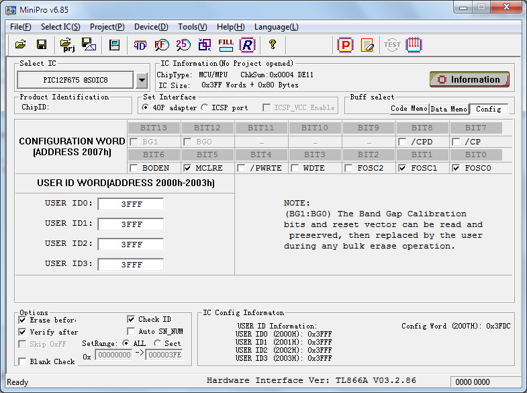The height and width of the screenshot is (393, 527).
Task: Open the Tools(V) menu
Action: tap(193, 27)
